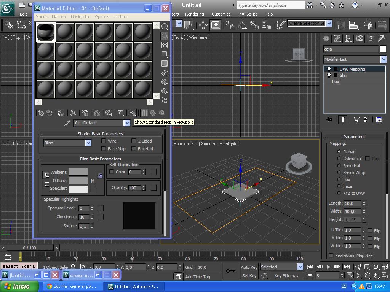The image size is (390, 292).
Task: Click the Make Preview icon
Action: 165,73
